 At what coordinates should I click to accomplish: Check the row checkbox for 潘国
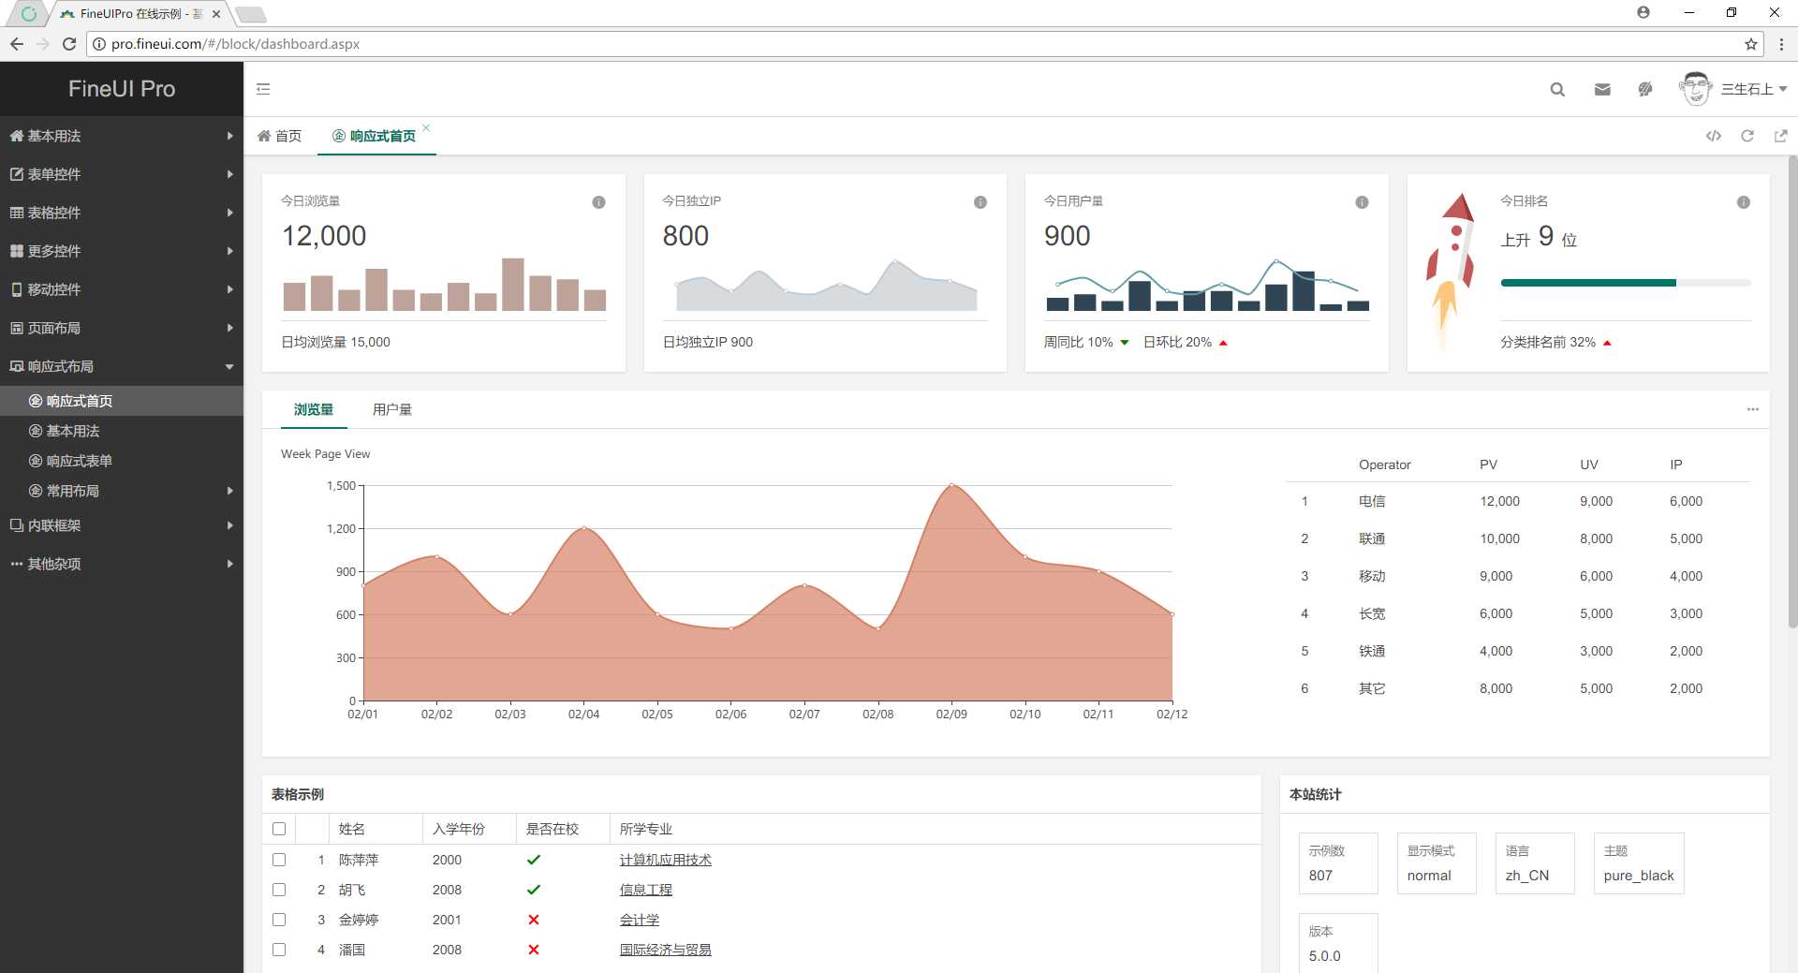279,950
